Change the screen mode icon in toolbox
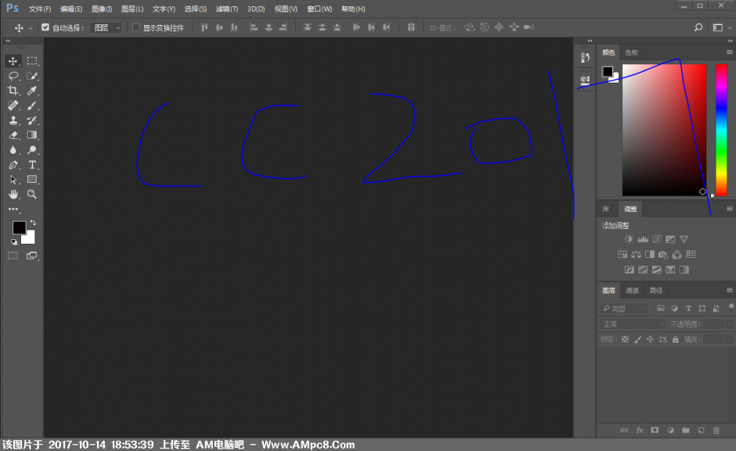This screenshot has height=451, width=736. [32, 256]
